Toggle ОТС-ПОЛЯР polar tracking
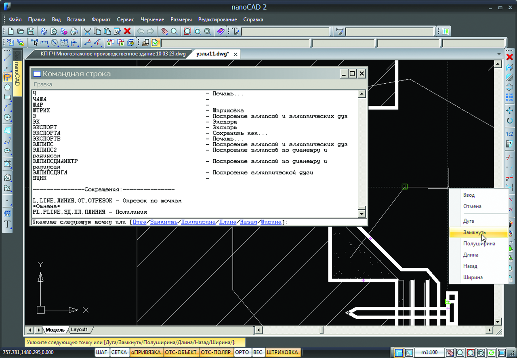Screen dimensions: 517x358 click(x=216, y=352)
